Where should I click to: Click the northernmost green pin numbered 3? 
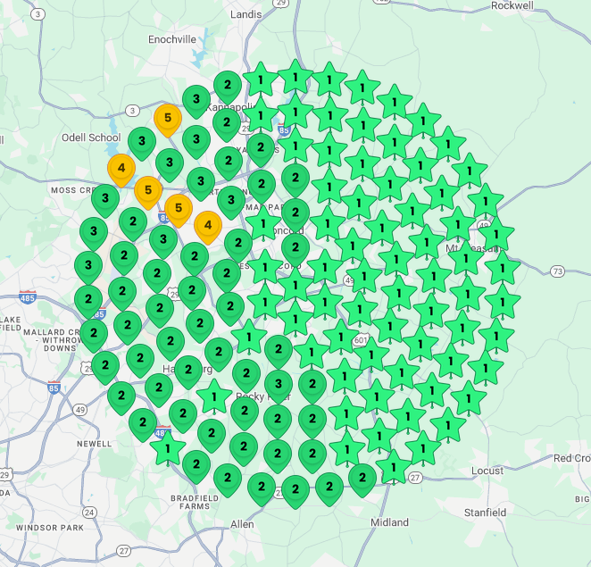[x=196, y=98]
